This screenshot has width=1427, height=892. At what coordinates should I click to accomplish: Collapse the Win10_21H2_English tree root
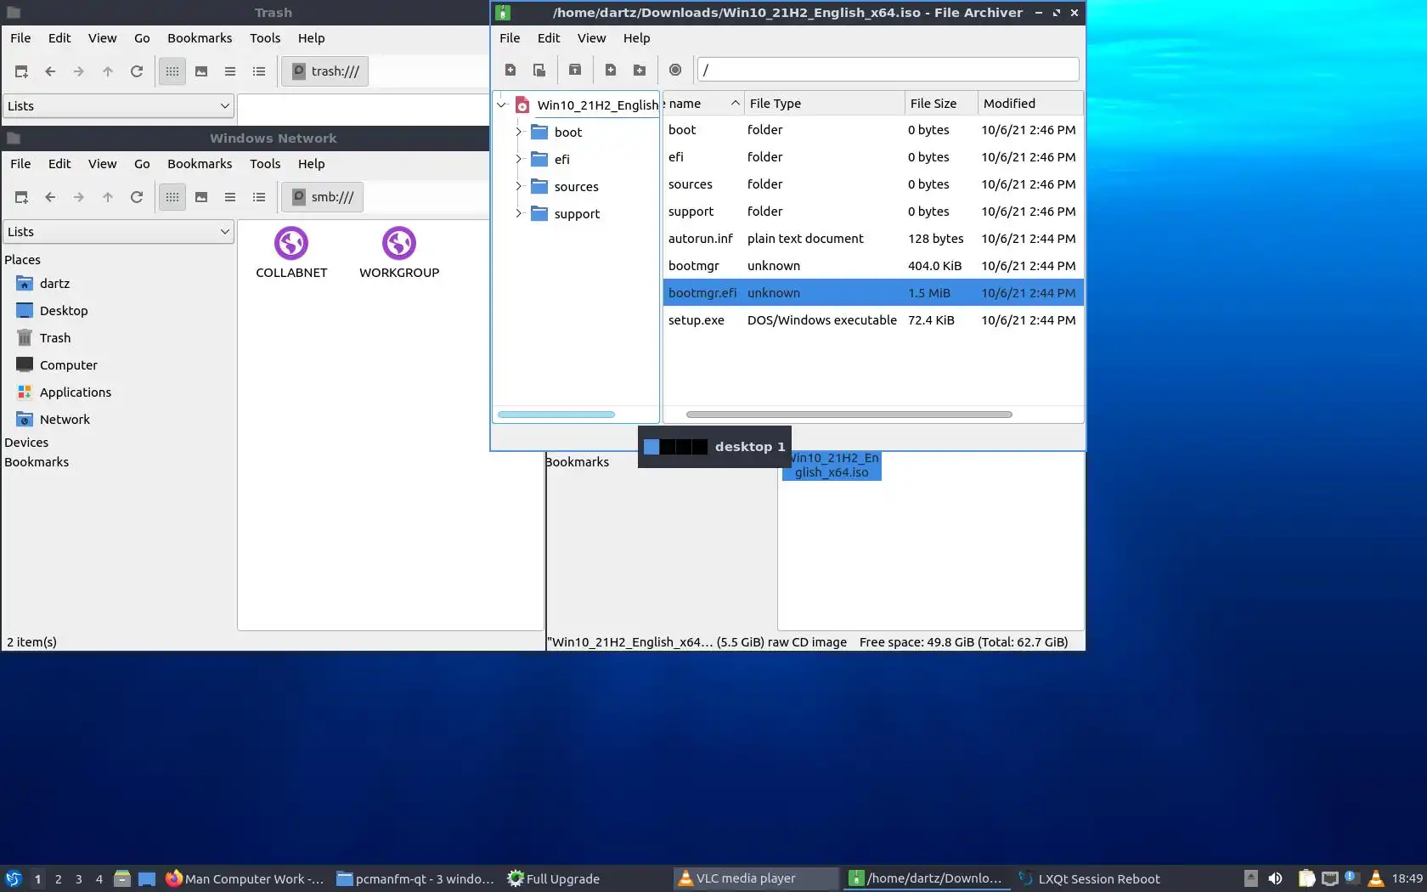pos(502,105)
